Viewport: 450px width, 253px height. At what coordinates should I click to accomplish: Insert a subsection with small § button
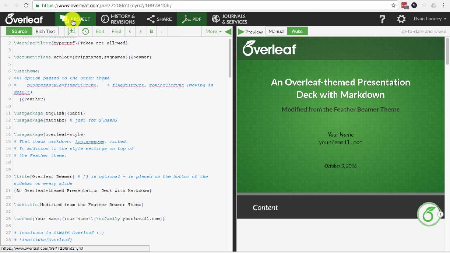[141, 31]
